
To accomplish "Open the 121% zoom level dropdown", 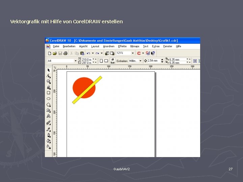I will click(x=133, y=53).
